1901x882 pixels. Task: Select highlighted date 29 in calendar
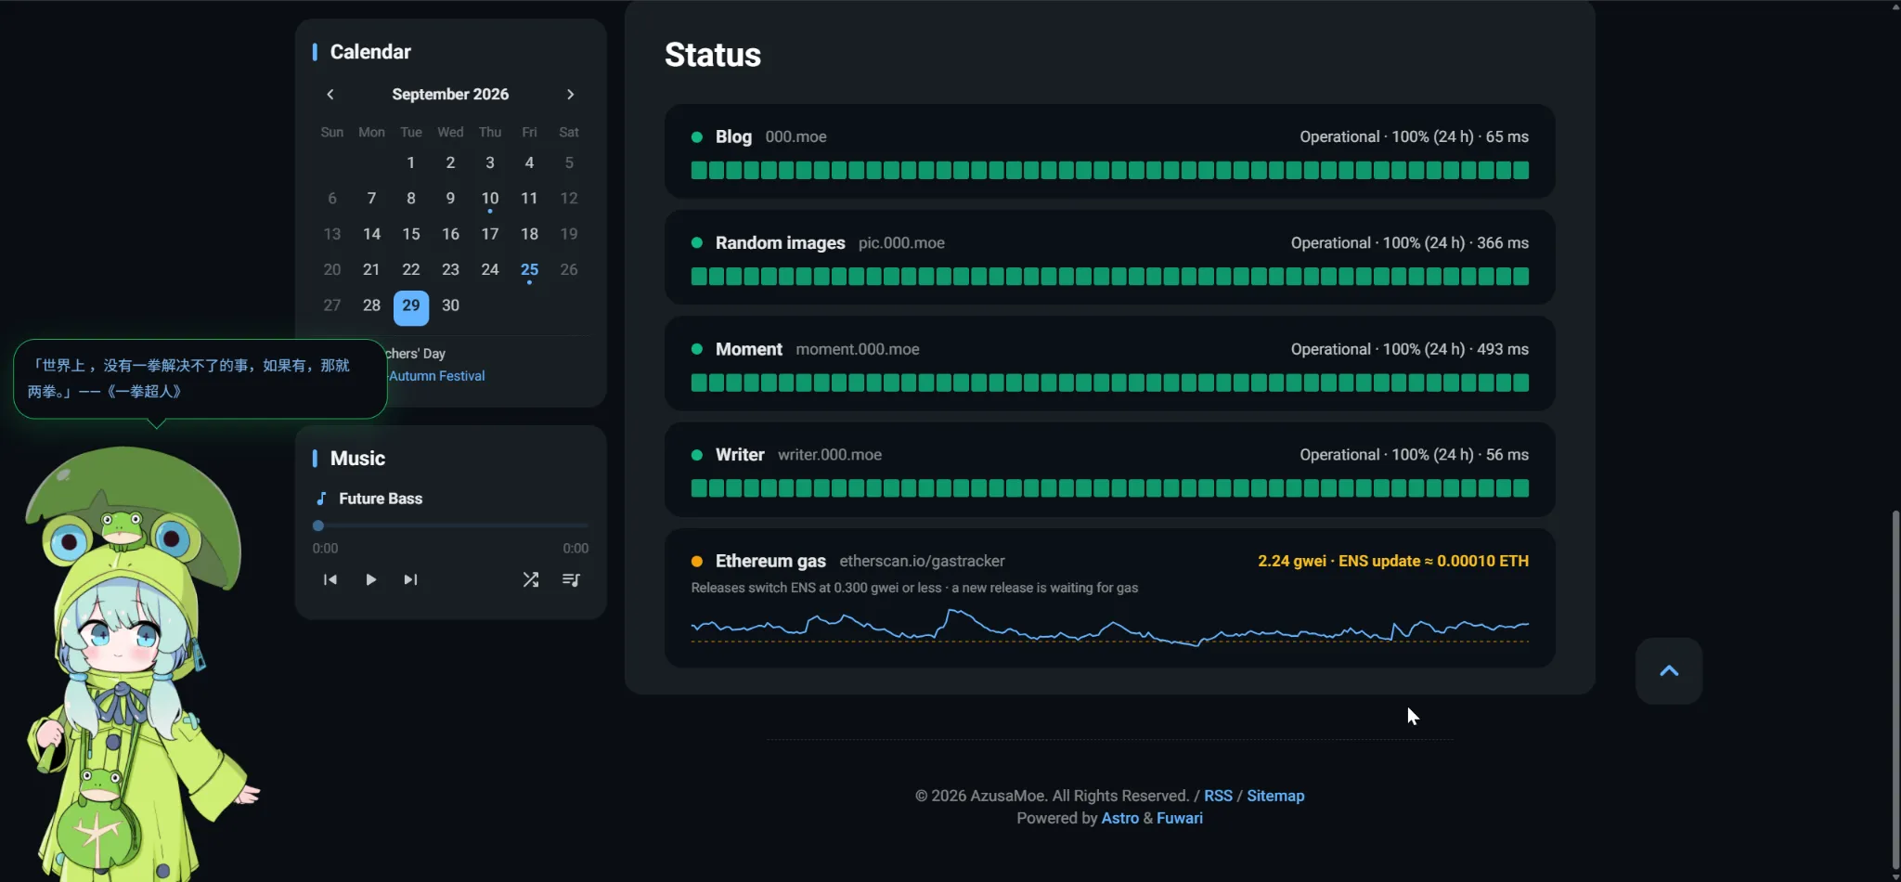point(411,307)
